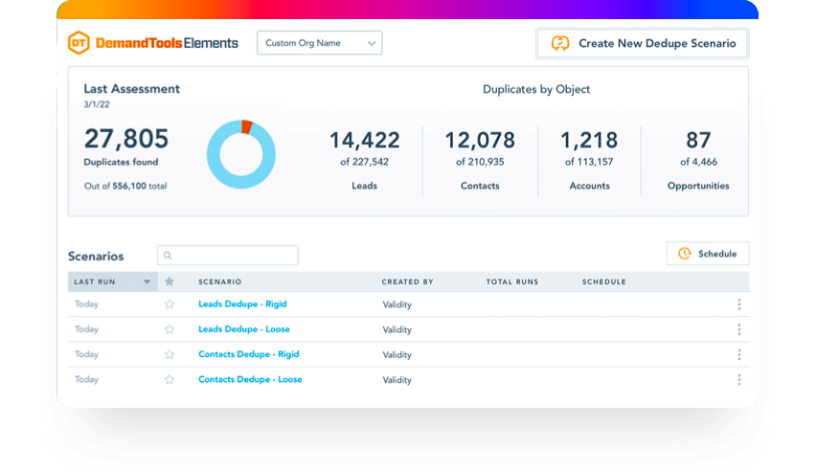
Task: Click the TOTAL RUNS column header
Action: point(512,281)
